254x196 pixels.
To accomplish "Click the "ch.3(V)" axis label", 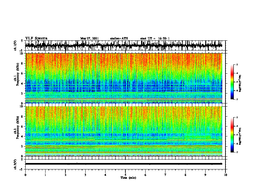I will coord(15,164).
